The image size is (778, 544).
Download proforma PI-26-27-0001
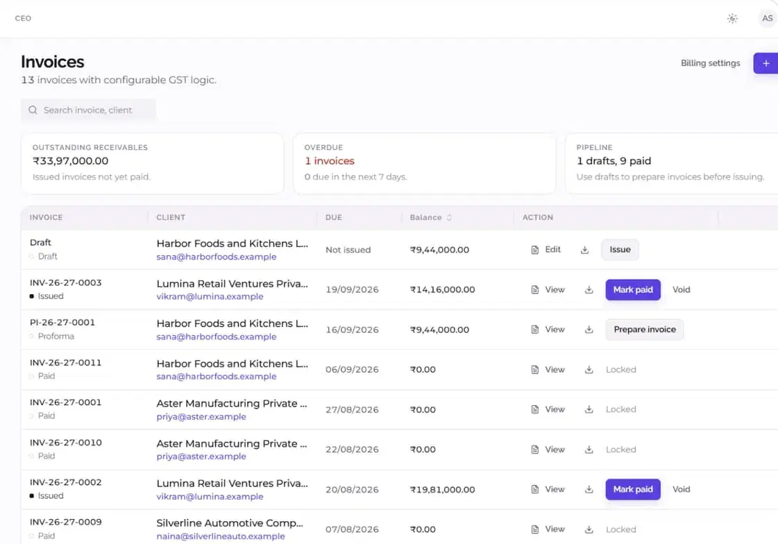point(589,330)
